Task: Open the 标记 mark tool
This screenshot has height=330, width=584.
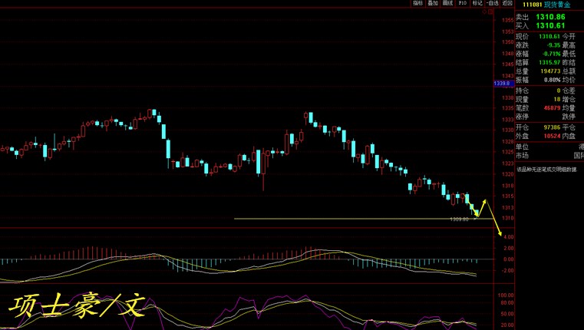Action: (477, 3)
